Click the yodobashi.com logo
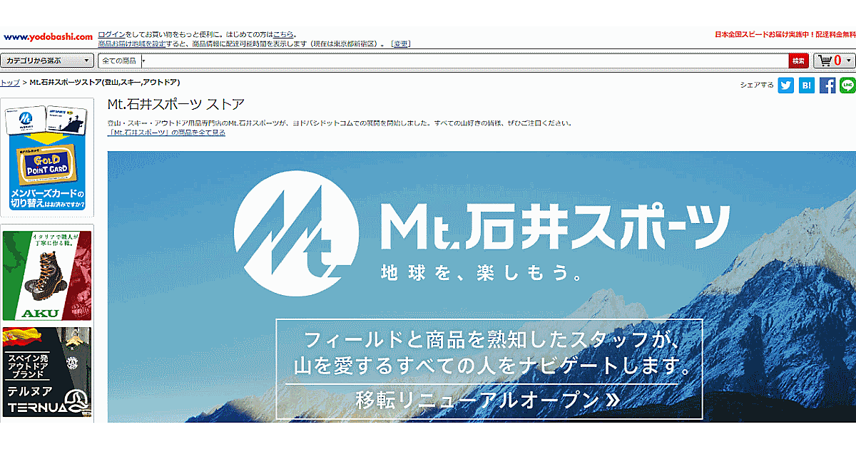Viewport: 856px width, 449px height. click(48, 36)
